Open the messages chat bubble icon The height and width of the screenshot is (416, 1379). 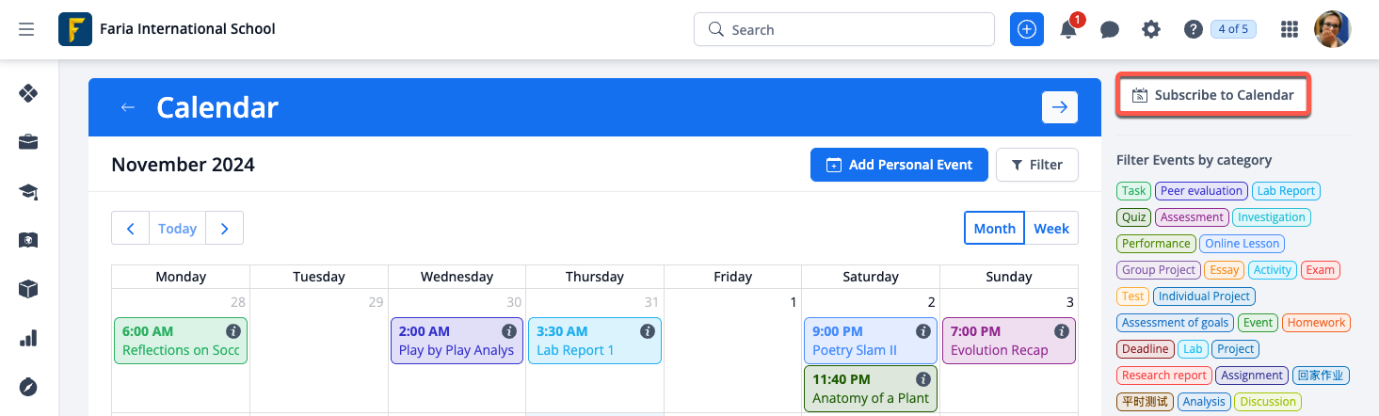(x=1110, y=30)
